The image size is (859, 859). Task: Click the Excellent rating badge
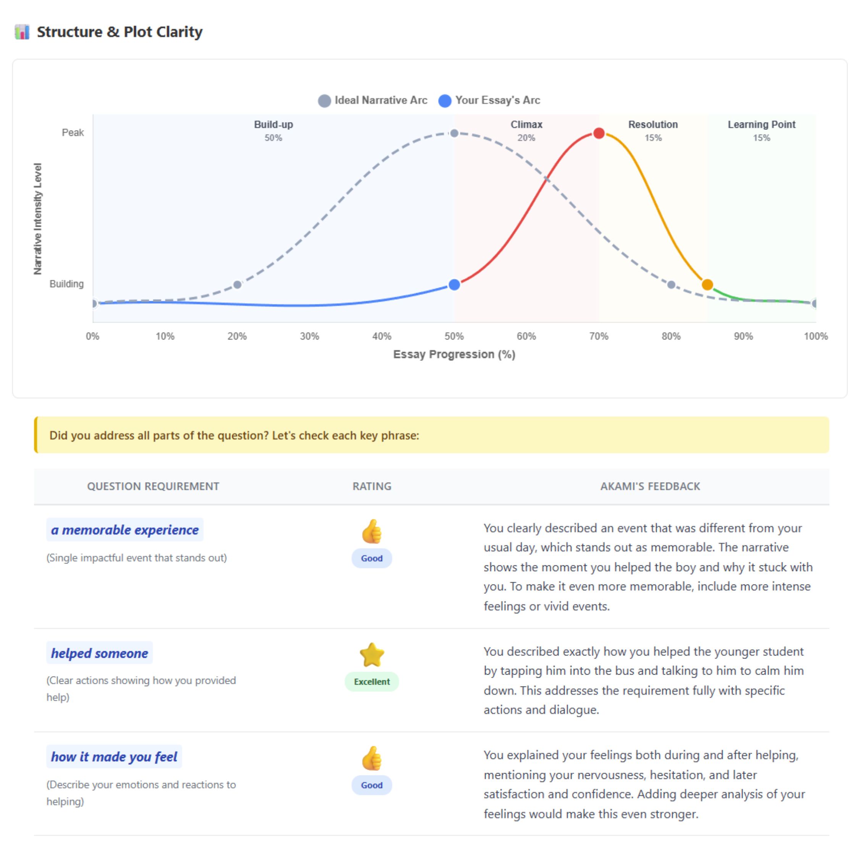[372, 681]
